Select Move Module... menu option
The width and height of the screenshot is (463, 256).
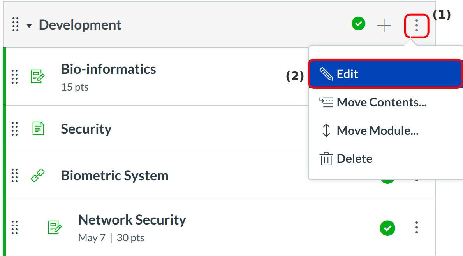(377, 131)
